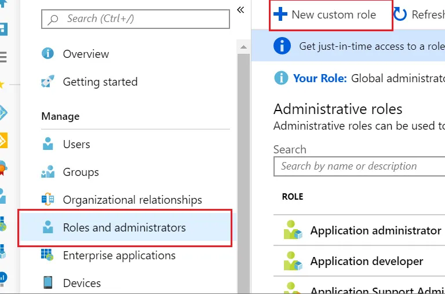Open the Application administrator role

(375, 230)
